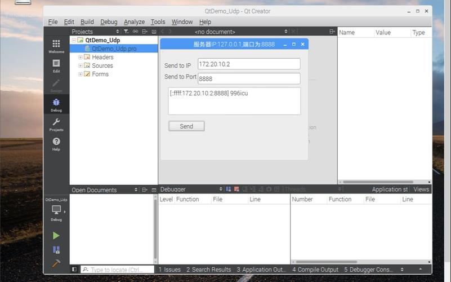The width and height of the screenshot is (451, 282).
Task: Expand the Headers folder
Action: coord(81,57)
